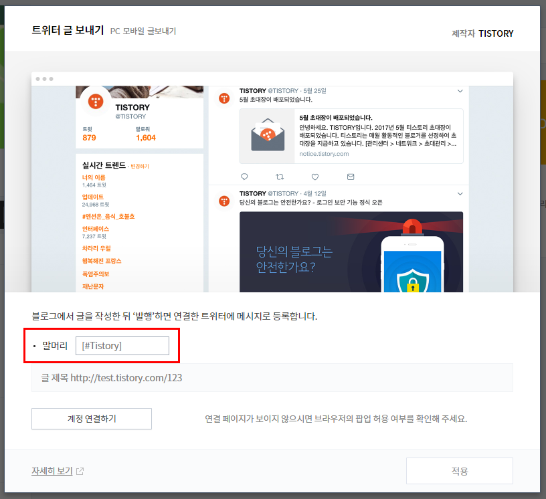The image size is (546, 499).
Task: Click the trend item 재난문자
Action: click(93, 286)
